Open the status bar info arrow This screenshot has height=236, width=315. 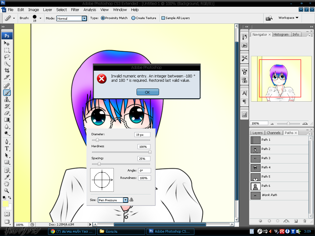pos(90,224)
